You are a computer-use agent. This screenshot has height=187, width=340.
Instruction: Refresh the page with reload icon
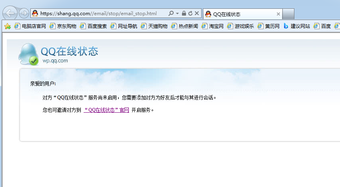190,14
